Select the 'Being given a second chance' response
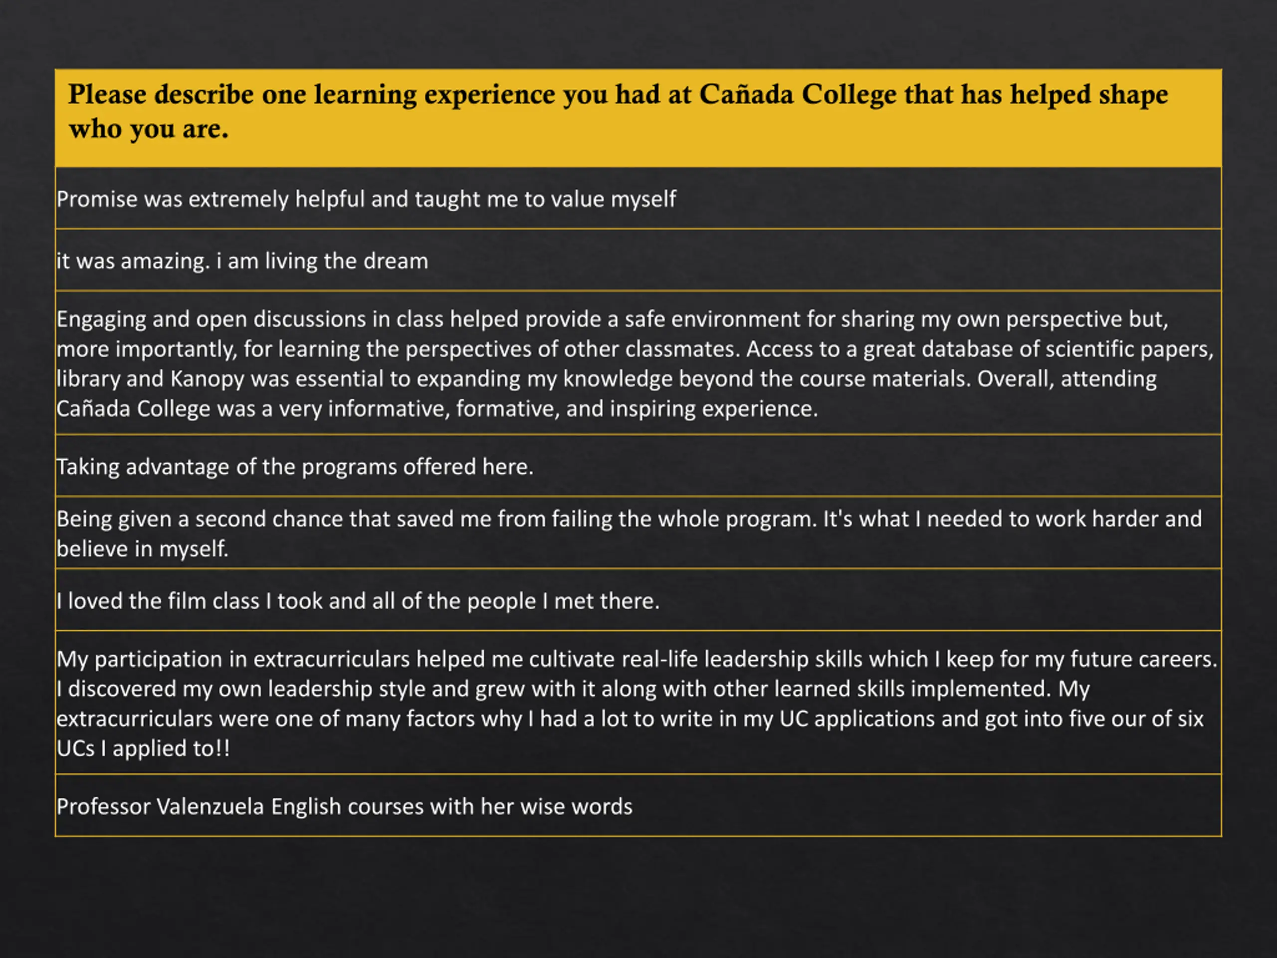1277x958 pixels. click(x=638, y=532)
